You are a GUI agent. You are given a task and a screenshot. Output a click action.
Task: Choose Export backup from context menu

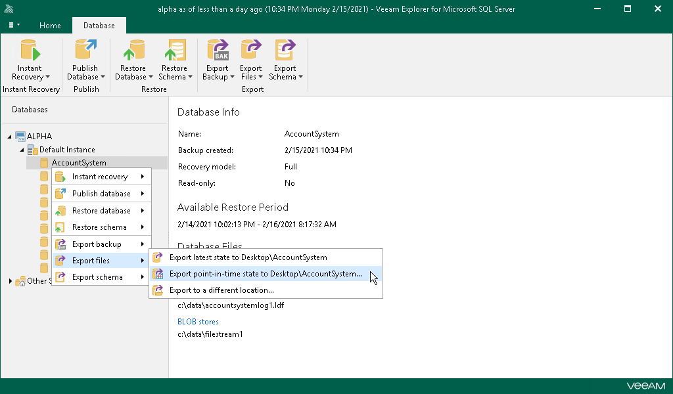102,244
